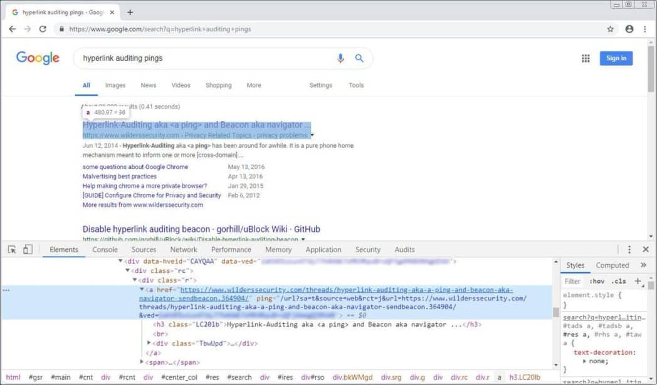The height and width of the screenshot is (385, 657).
Task: Open the Chrome profile avatar menu
Action: click(629, 29)
